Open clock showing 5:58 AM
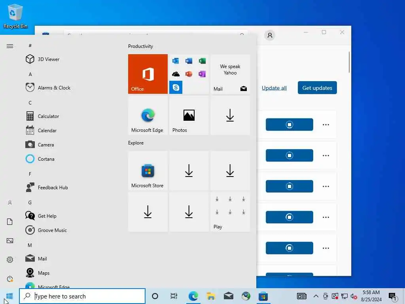 (x=371, y=296)
